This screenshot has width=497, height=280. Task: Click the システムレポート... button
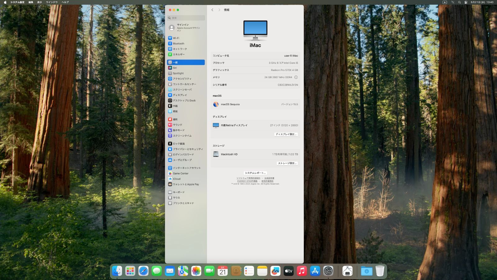point(255,173)
